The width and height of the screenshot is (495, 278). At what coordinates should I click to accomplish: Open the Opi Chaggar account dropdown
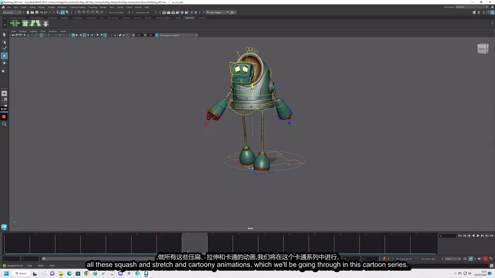pyautogui.click(x=217, y=12)
